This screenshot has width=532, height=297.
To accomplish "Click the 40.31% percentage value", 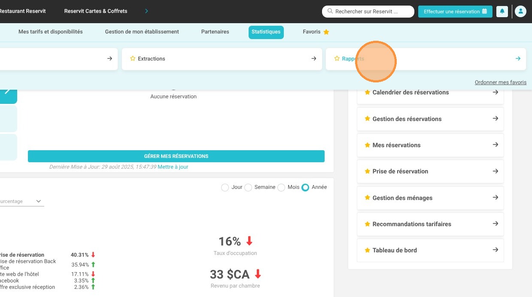I will (80, 255).
